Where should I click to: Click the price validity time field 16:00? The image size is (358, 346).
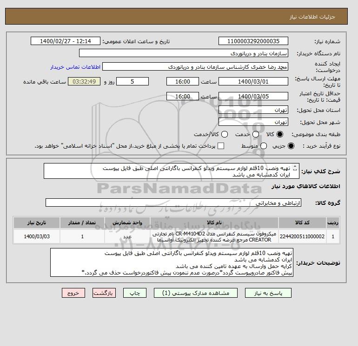pos(183,96)
